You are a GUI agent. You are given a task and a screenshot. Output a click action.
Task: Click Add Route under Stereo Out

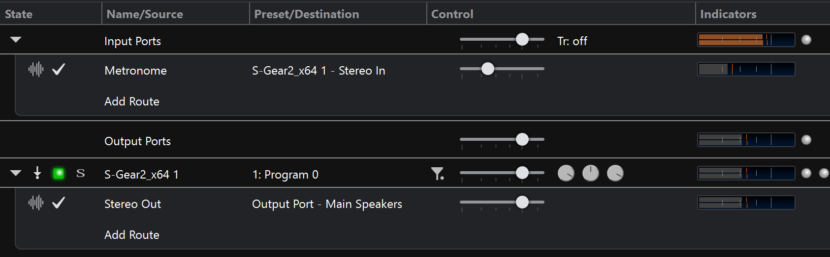coord(132,235)
